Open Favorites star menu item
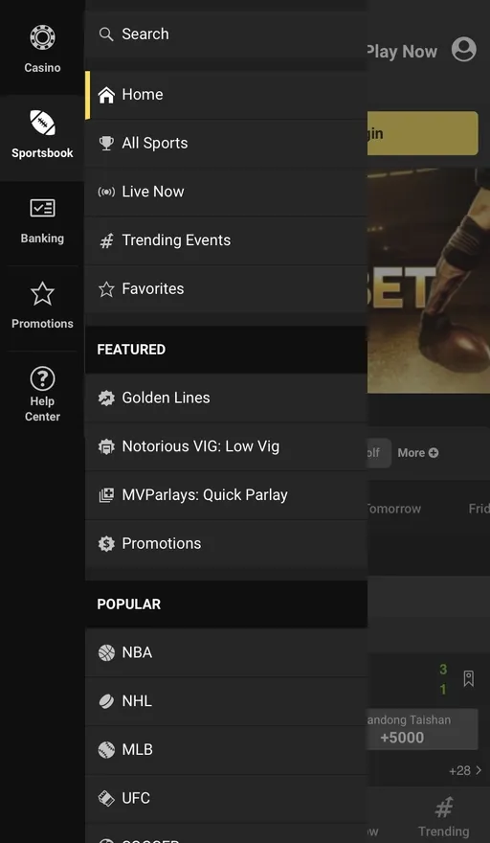 (x=226, y=288)
